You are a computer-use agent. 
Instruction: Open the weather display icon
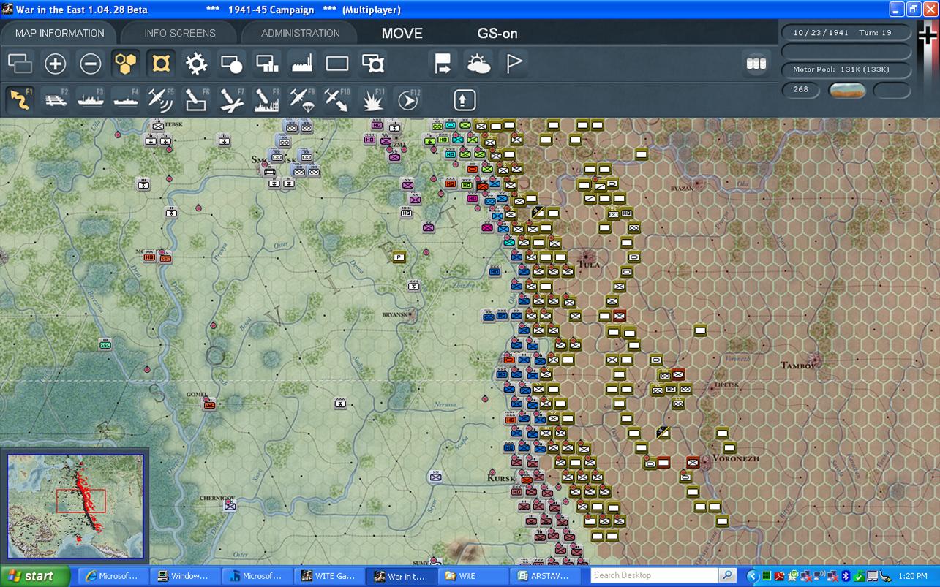coord(479,64)
